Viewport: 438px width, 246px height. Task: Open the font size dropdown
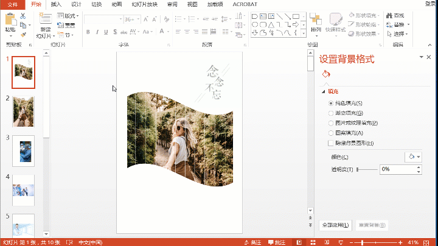tap(138, 19)
